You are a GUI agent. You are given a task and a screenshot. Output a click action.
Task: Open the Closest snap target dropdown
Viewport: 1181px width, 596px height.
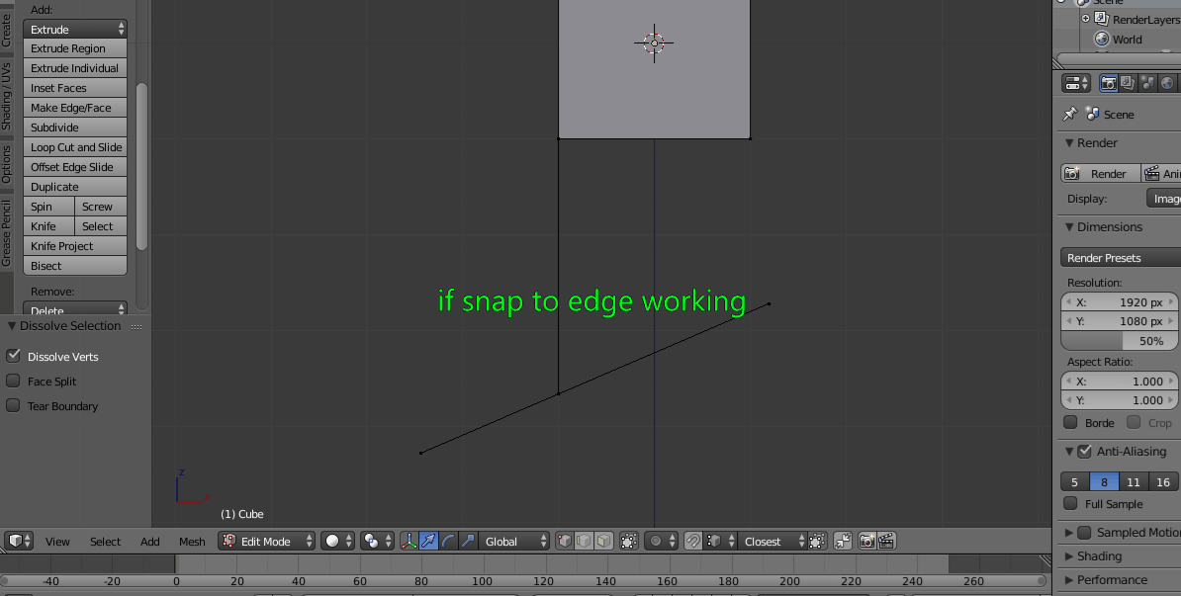tap(772, 541)
